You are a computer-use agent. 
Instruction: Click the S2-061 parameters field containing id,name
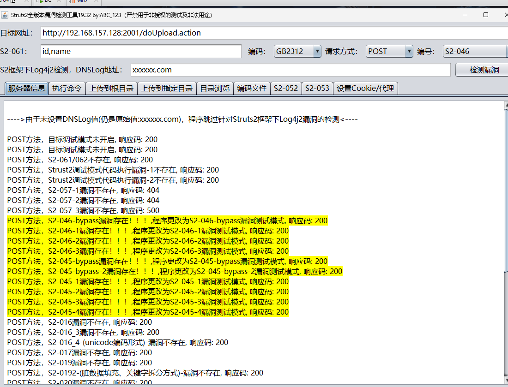pyautogui.click(x=141, y=51)
